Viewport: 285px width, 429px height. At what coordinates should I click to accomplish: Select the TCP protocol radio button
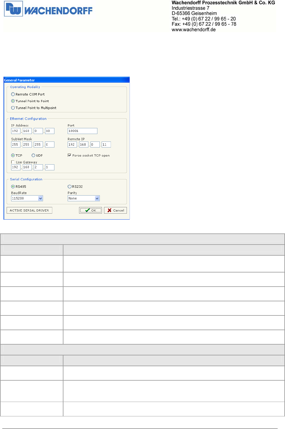(x=13, y=155)
